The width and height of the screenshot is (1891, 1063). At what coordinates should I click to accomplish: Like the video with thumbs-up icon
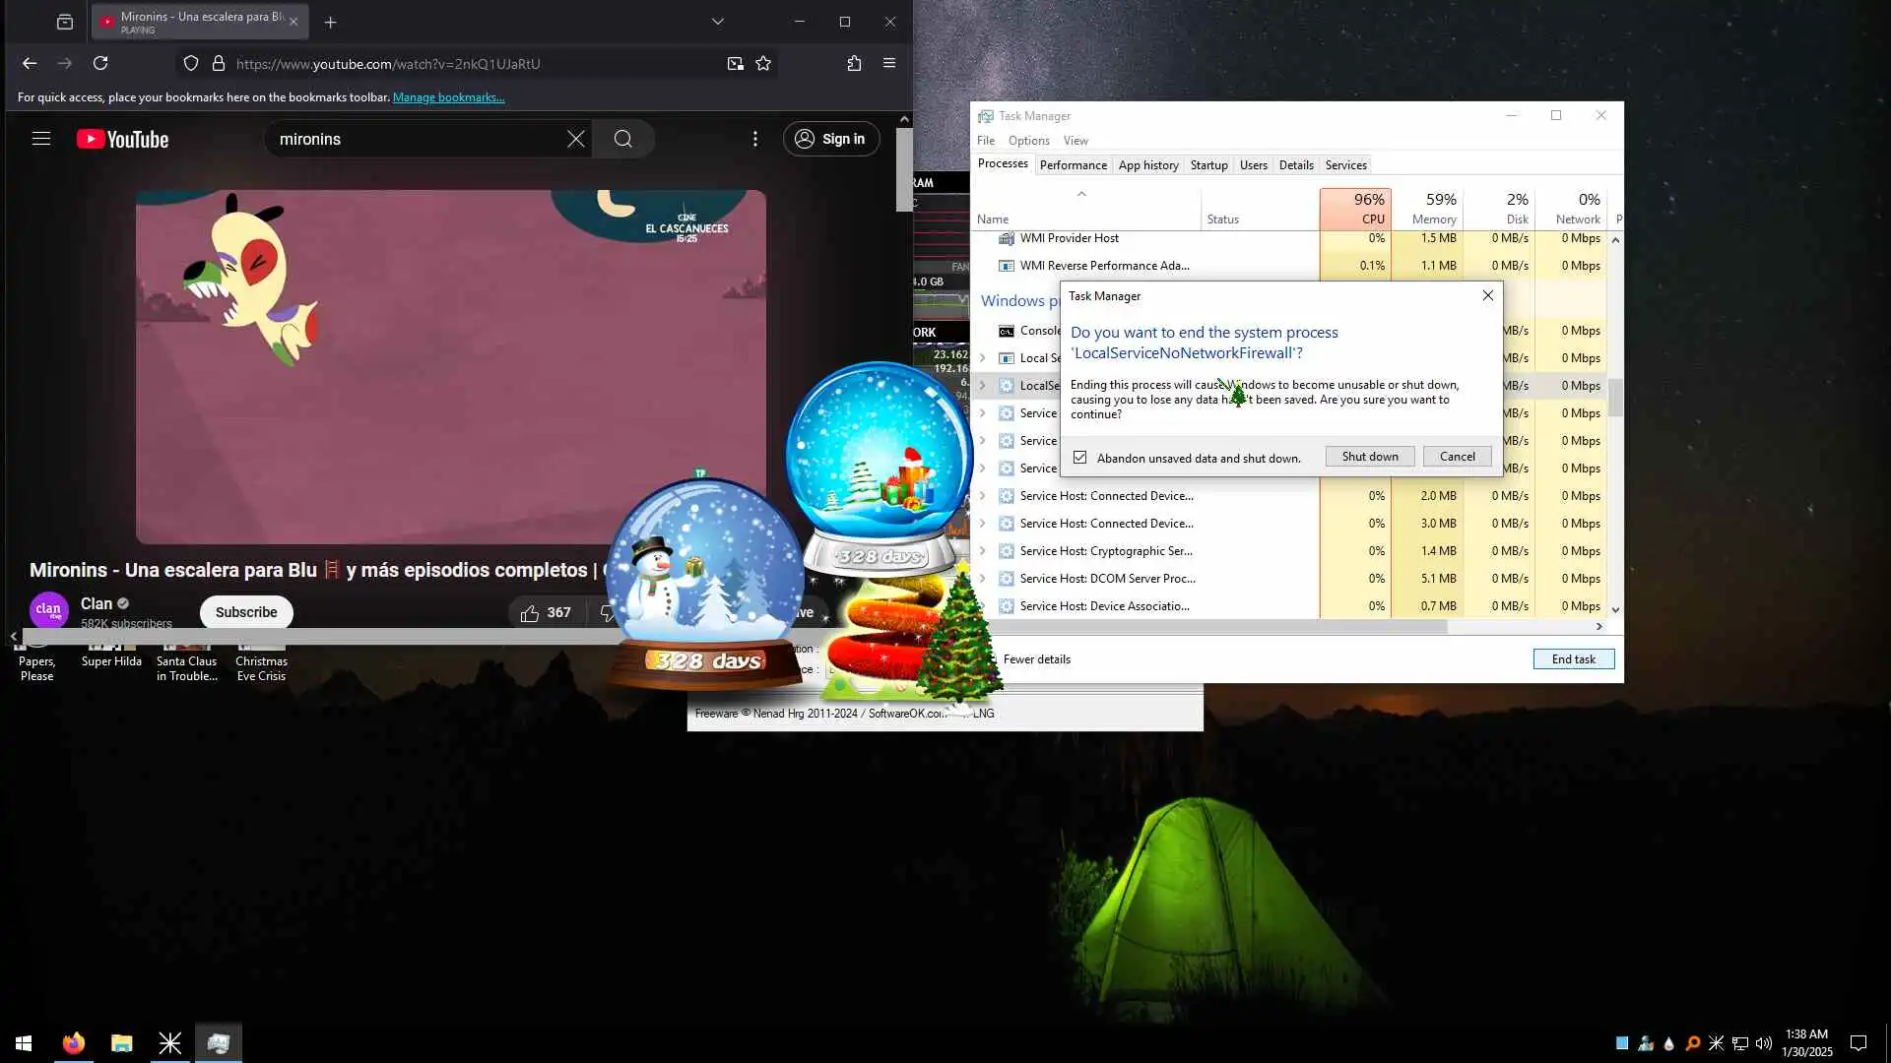[530, 612]
